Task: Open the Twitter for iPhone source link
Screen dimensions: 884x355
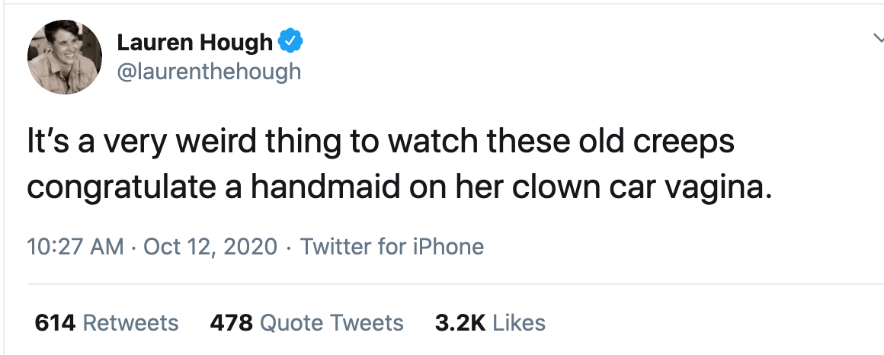Action: pos(392,247)
